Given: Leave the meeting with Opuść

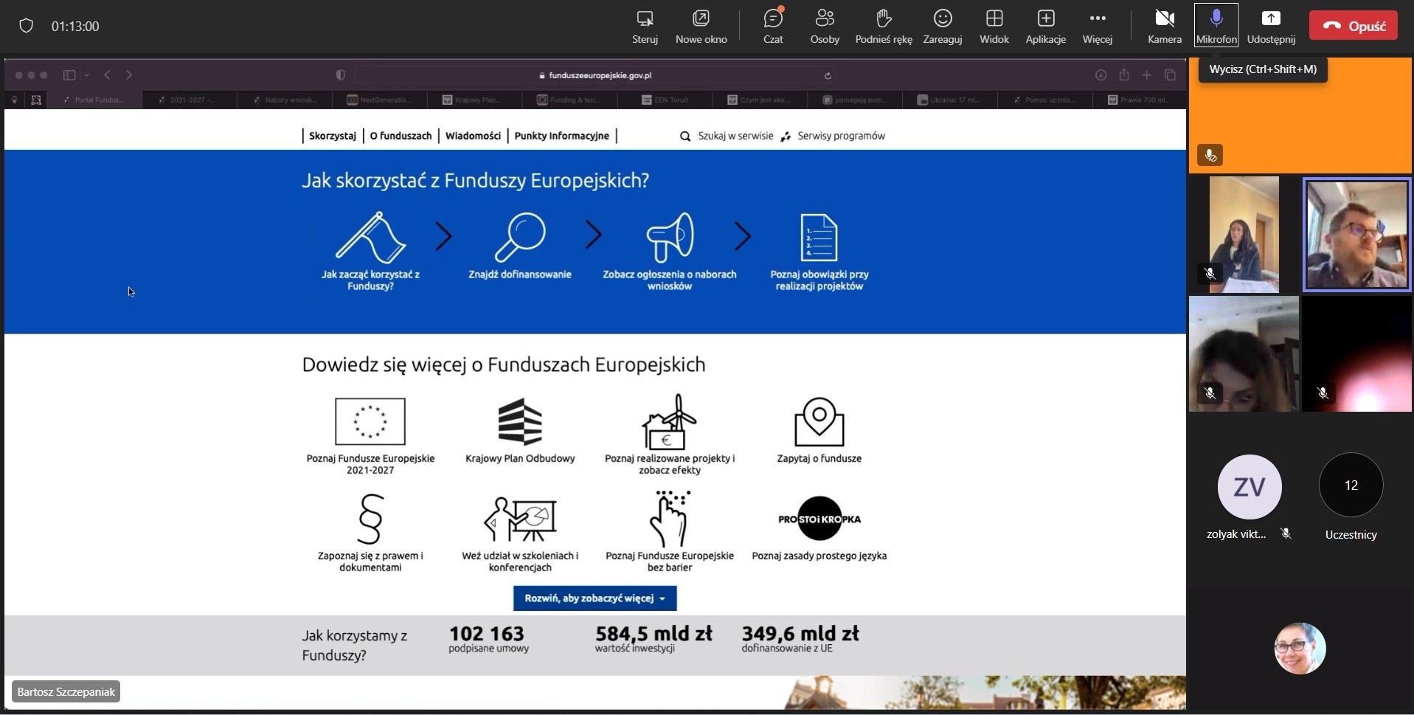Looking at the screenshot, I should click(1353, 26).
